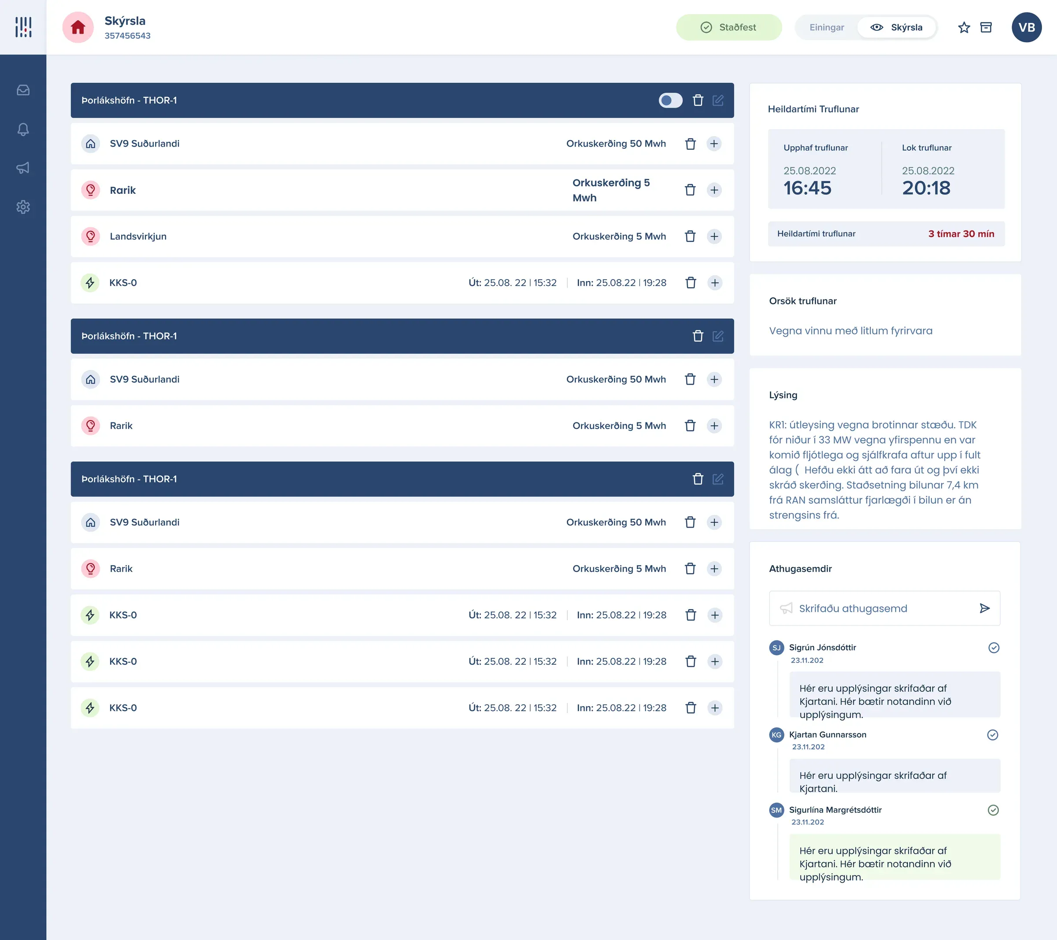This screenshot has height=940, width=1057.
Task: Open the notifications bell in the sidebar
Action: [23, 130]
